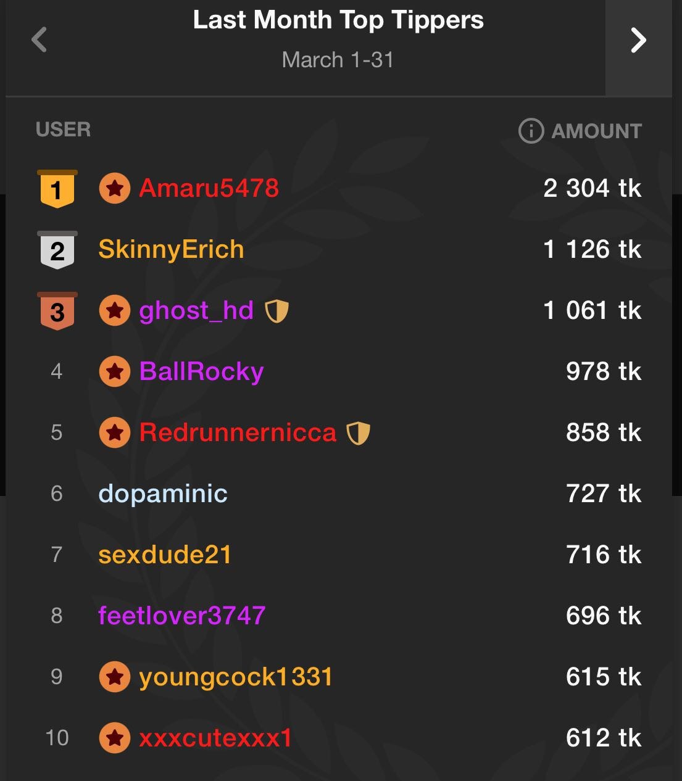682x781 pixels.
Task: Go to the previous month's top tippers
Action: pyautogui.click(x=40, y=41)
